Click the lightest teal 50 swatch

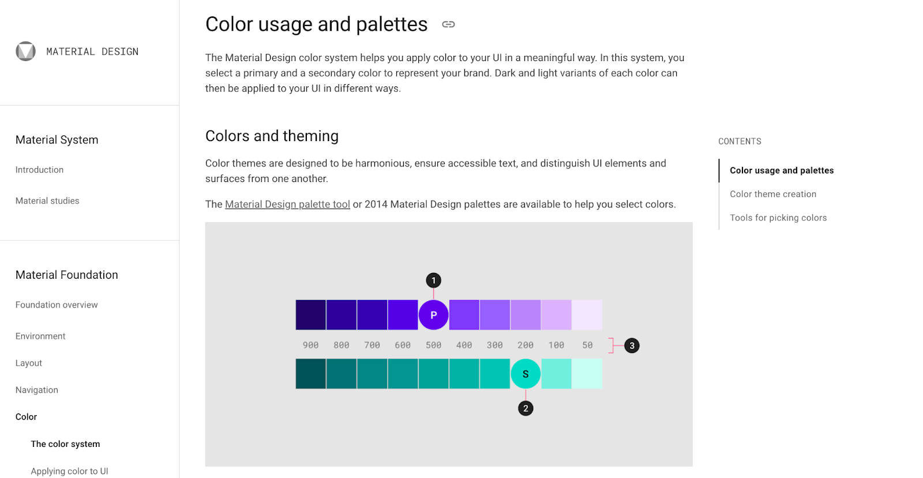tap(587, 374)
